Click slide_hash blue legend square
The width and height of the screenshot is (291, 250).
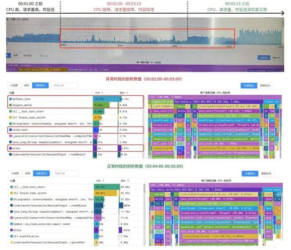(10, 130)
